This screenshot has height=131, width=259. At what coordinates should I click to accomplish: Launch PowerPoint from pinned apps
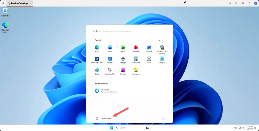(136, 48)
